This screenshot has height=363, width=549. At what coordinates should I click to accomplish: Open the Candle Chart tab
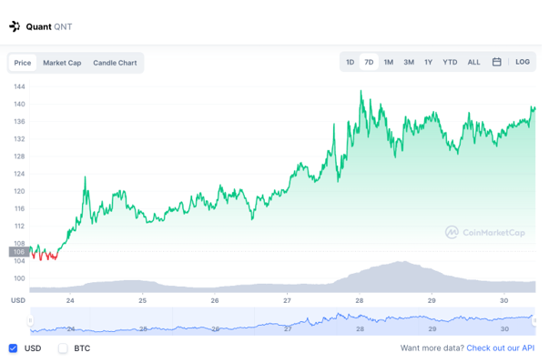point(115,63)
